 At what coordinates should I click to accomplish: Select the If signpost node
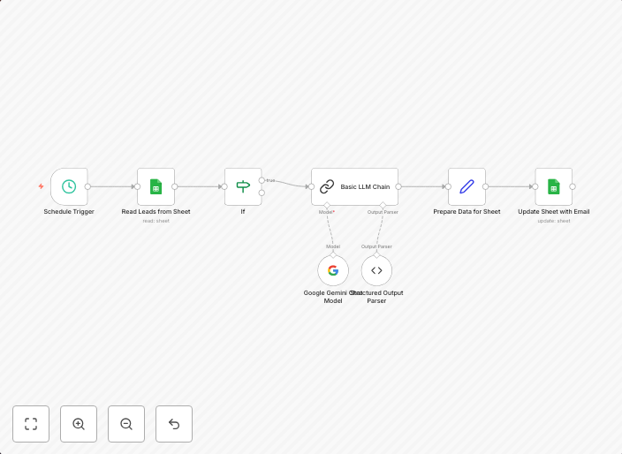(243, 186)
